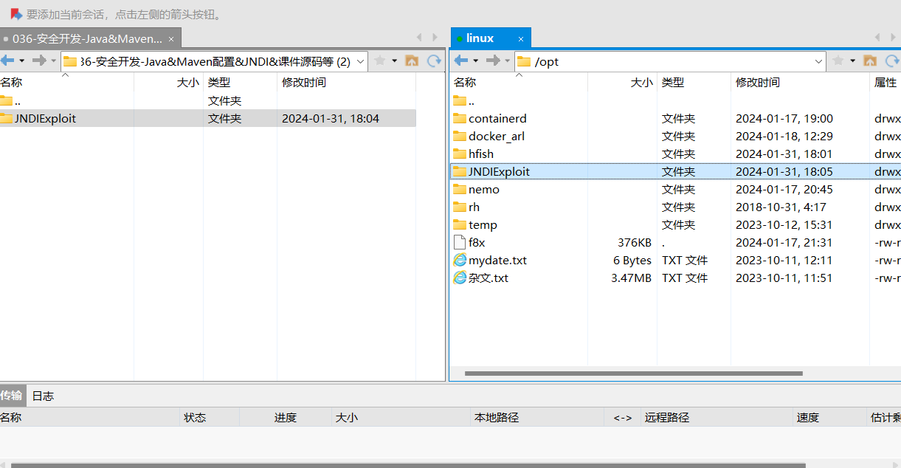Go back in the linux remote pane

click(461, 61)
